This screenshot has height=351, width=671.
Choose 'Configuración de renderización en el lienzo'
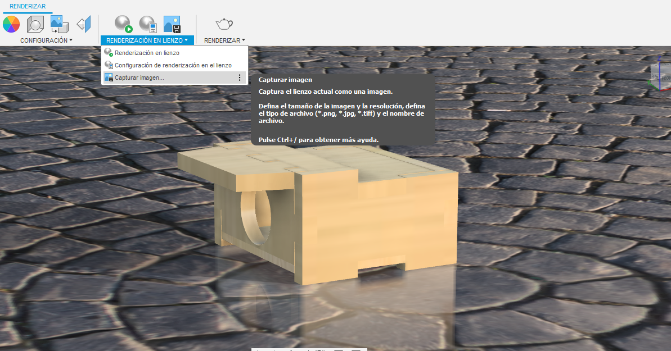pyautogui.click(x=174, y=65)
